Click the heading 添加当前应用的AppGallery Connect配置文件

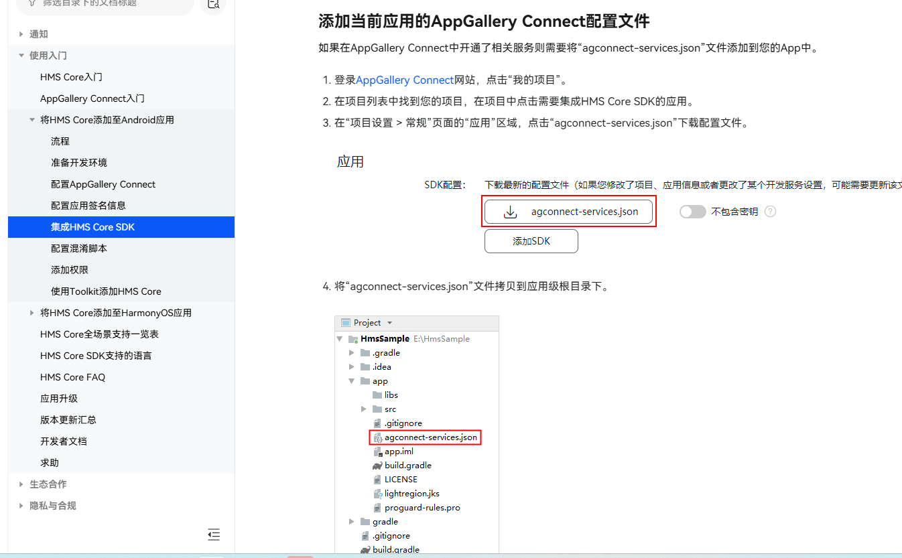click(484, 21)
